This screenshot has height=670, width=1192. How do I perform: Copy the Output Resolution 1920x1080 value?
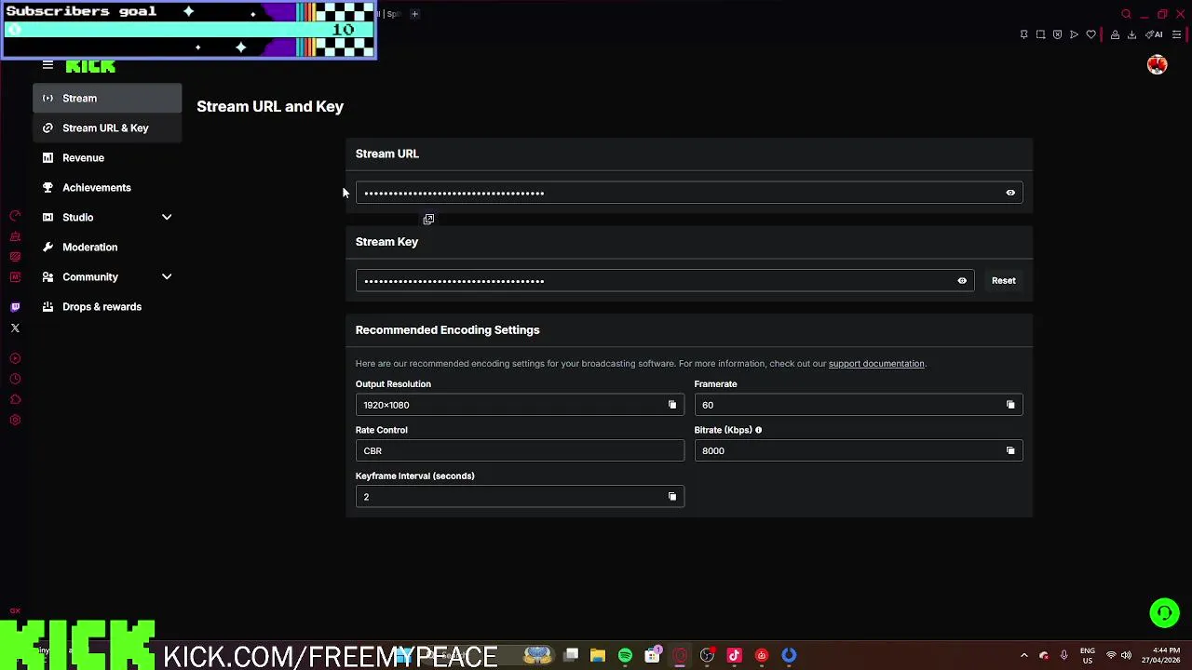click(672, 405)
